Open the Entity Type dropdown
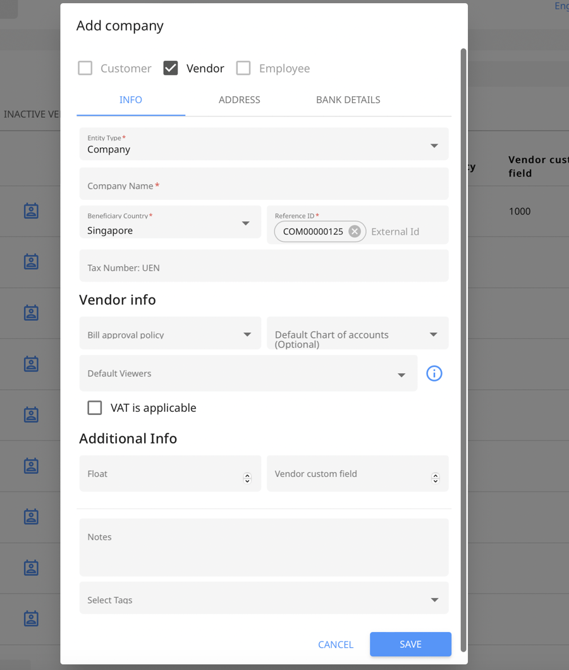 tap(434, 144)
